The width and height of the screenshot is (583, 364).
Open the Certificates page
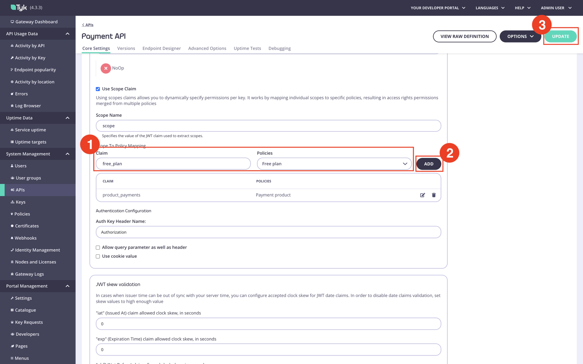(x=27, y=226)
